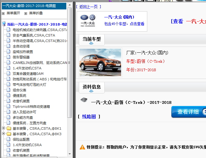206x158 pixels.
Task: Click document icon next to 1.6升发动机CSRA
Action: click(9, 145)
